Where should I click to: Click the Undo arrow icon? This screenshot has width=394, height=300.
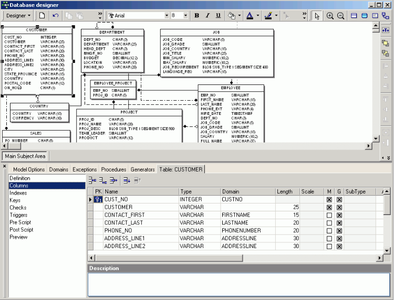56,16
